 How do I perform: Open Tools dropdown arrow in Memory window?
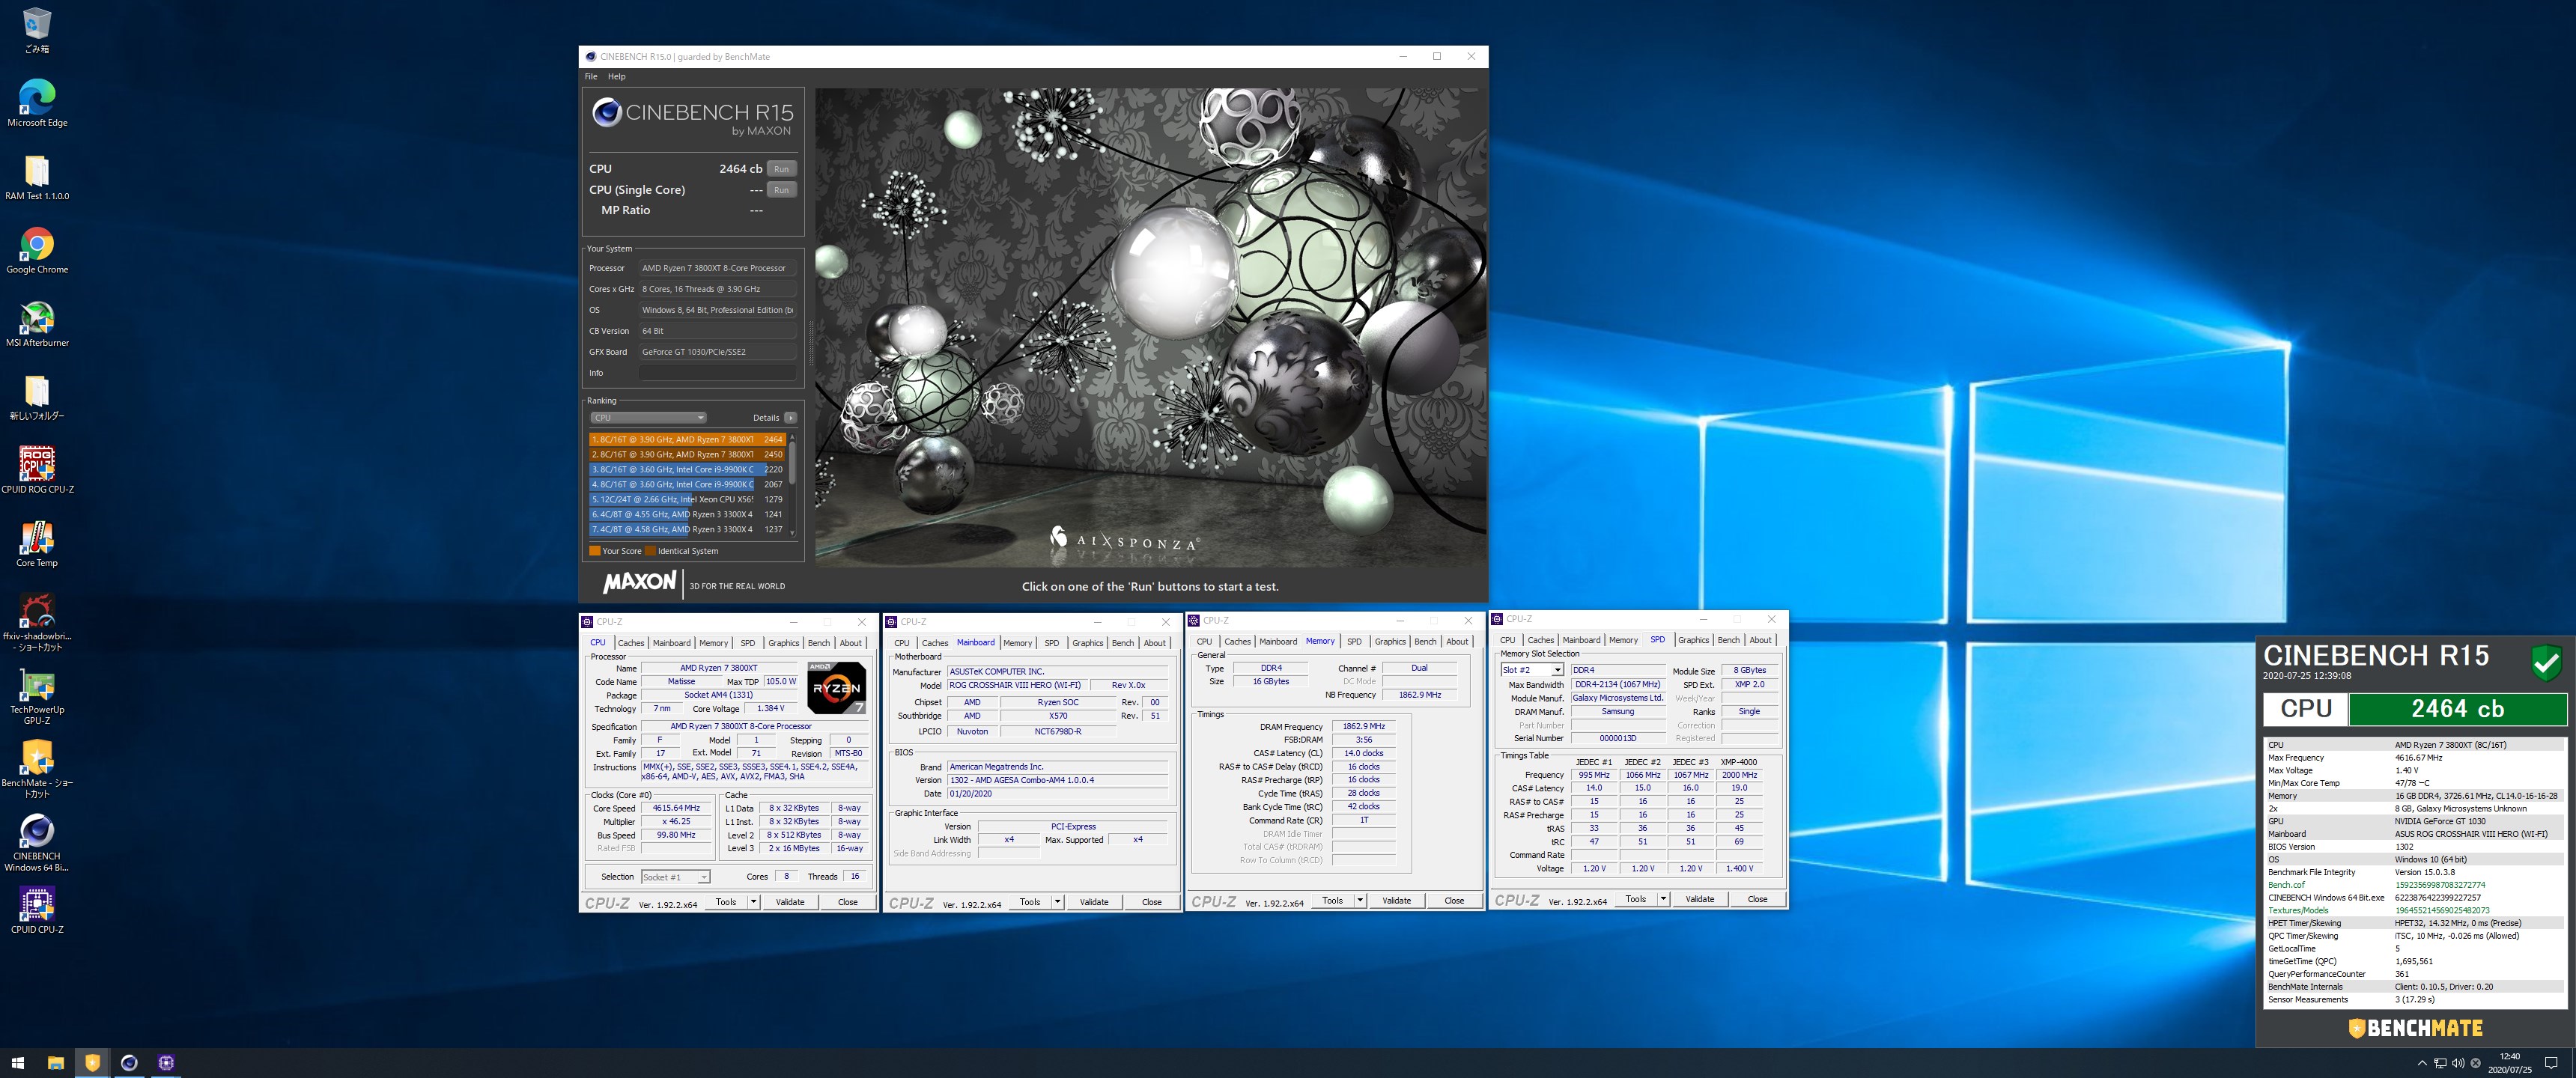(x=1360, y=901)
